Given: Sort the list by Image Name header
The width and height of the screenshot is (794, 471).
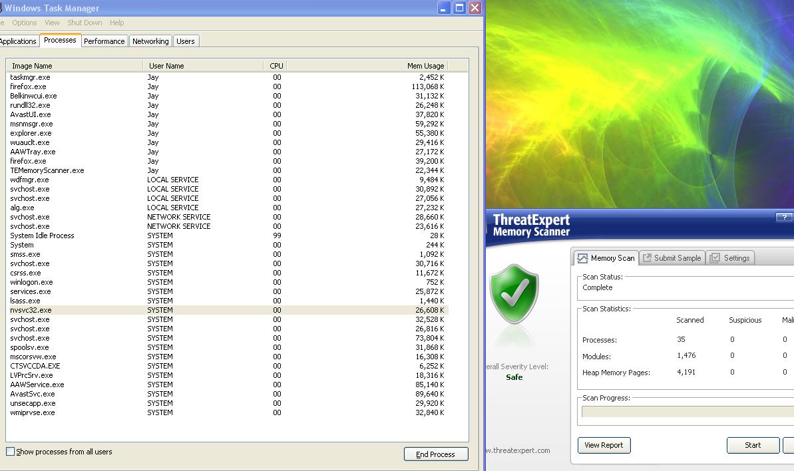Looking at the screenshot, I should pos(32,66).
